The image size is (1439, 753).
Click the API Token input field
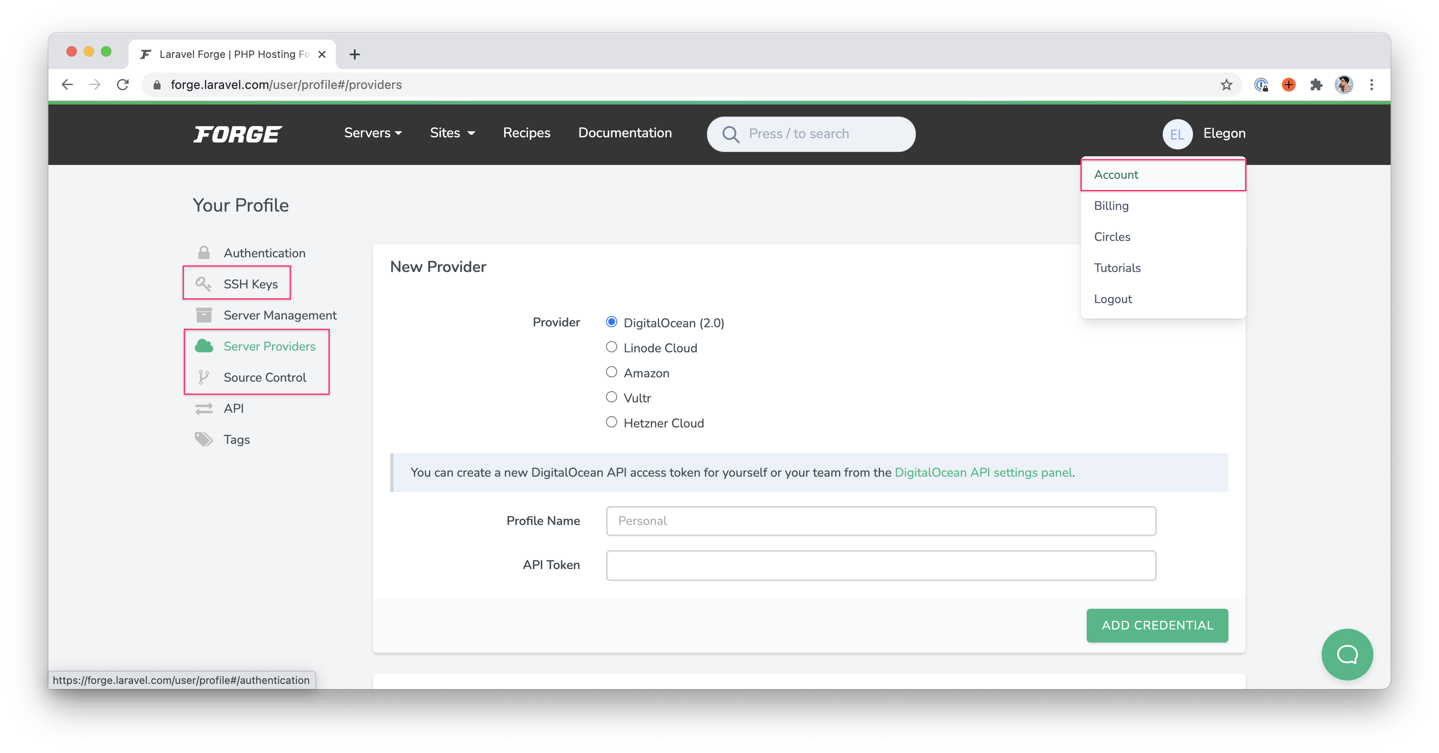coord(880,564)
